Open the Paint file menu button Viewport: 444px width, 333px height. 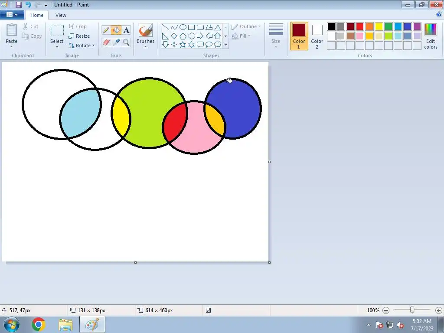(12, 14)
